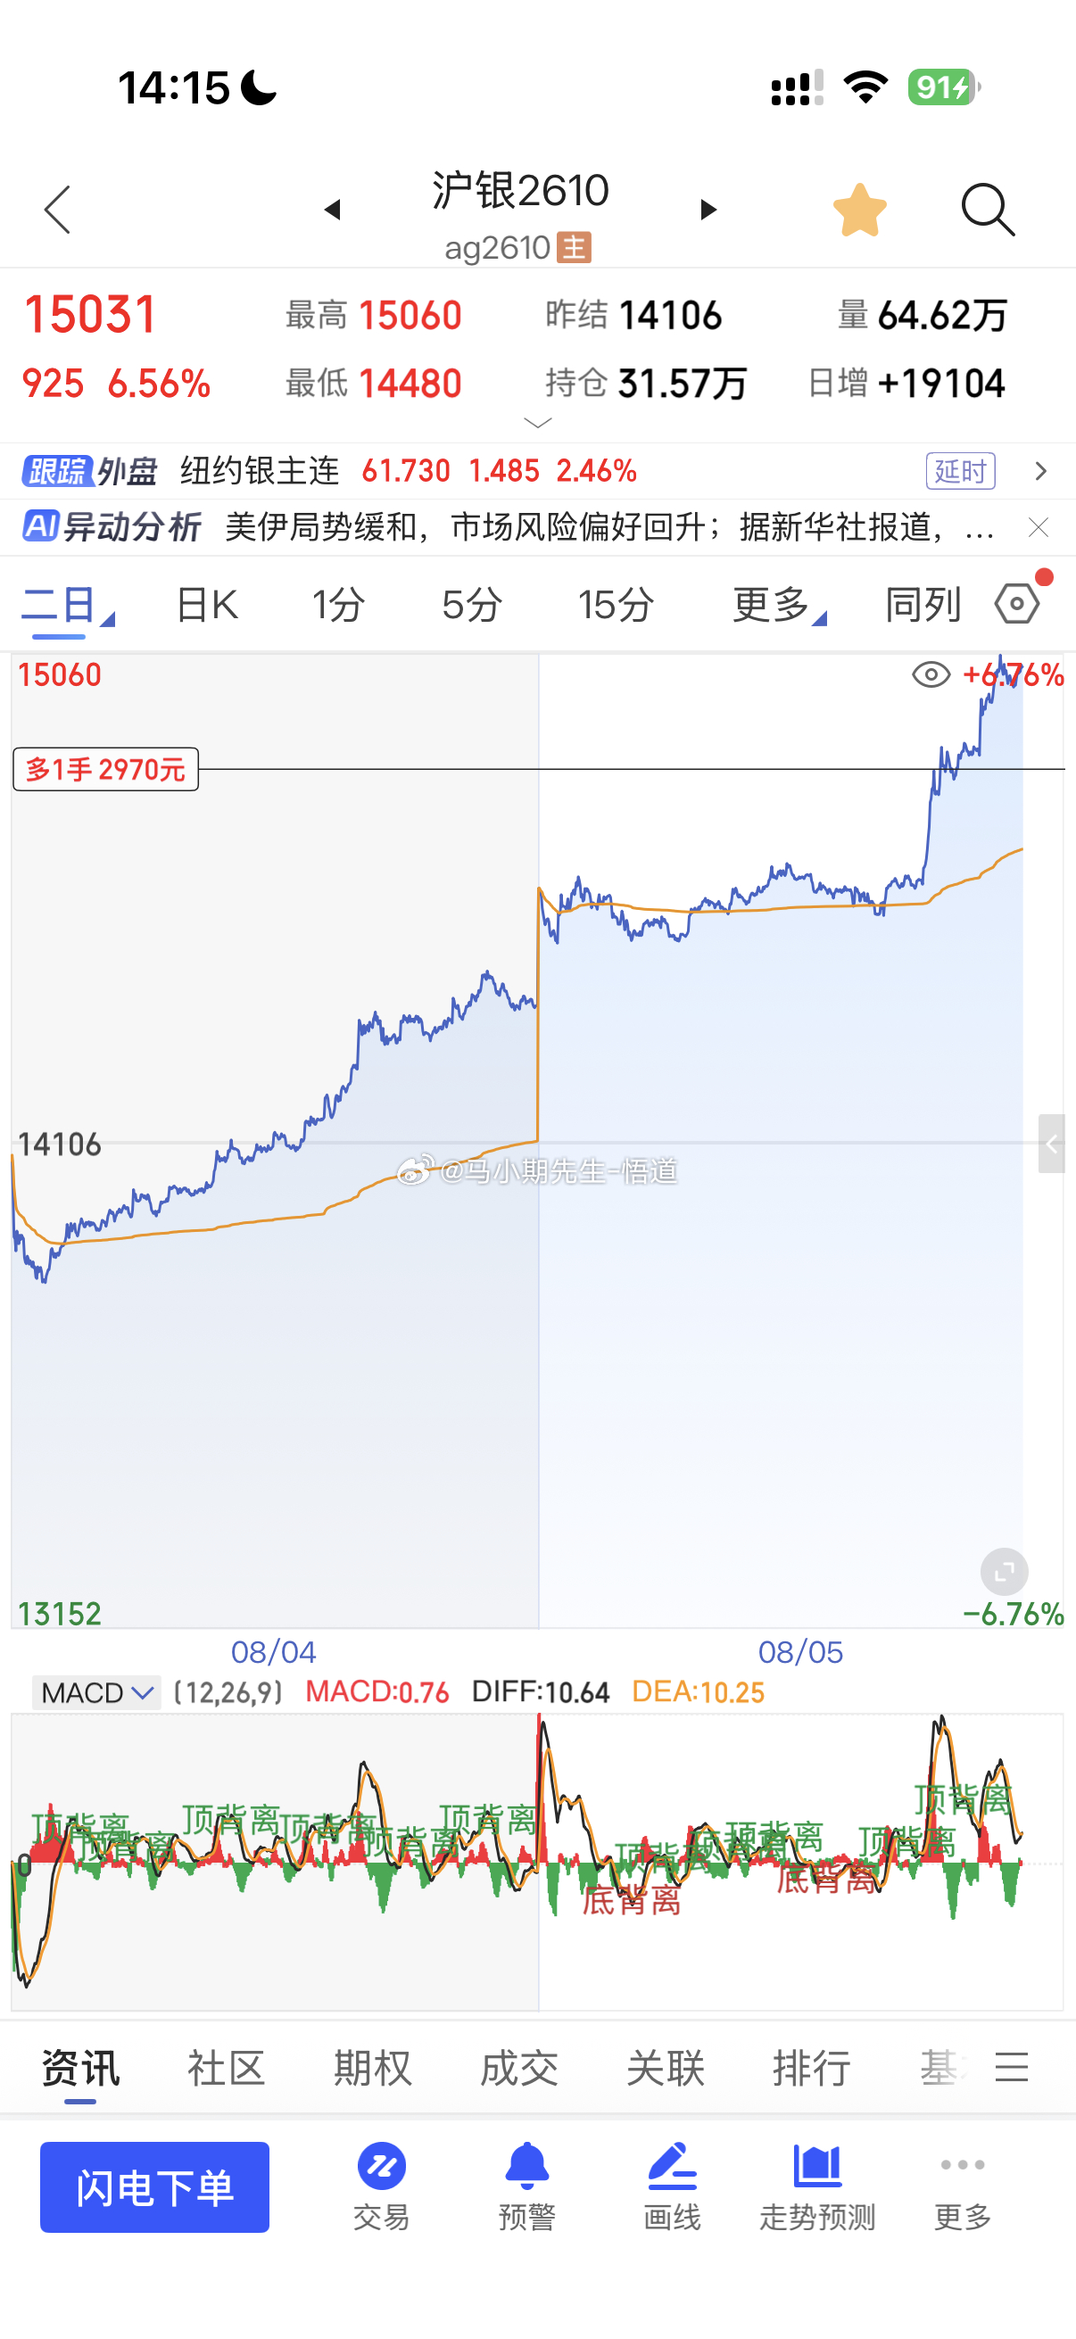1076x2339 pixels.
Task: Open chart settings hexagon icon
Action: click(1017, 603)
